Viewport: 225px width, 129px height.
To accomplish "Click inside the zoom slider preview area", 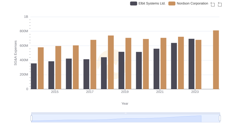I will (125, 118).
